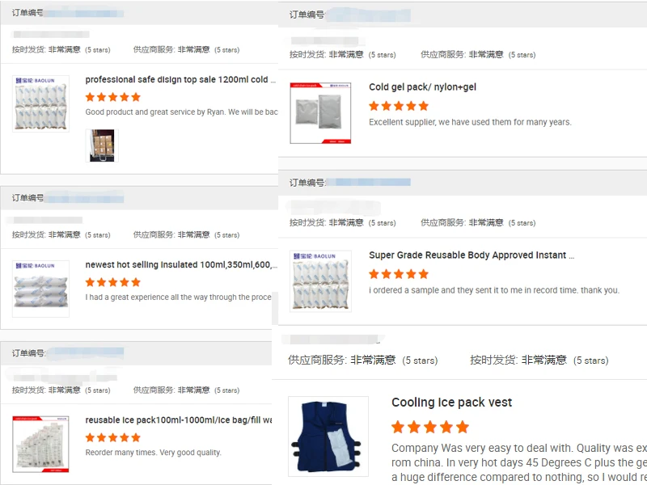This screenshot has height=485, width=647.
Task: Open the 1200ml cold pack product thumbnail
Action: 41,103
